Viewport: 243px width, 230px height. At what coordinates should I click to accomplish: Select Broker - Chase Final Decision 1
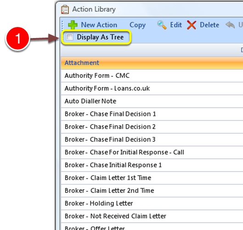click(152, 114)
